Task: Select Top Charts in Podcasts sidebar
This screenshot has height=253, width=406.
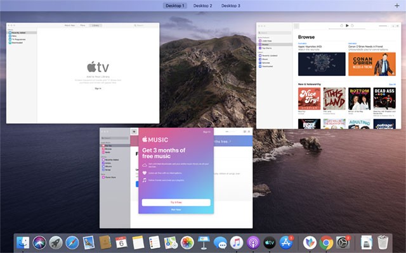Action: (275, 48)
